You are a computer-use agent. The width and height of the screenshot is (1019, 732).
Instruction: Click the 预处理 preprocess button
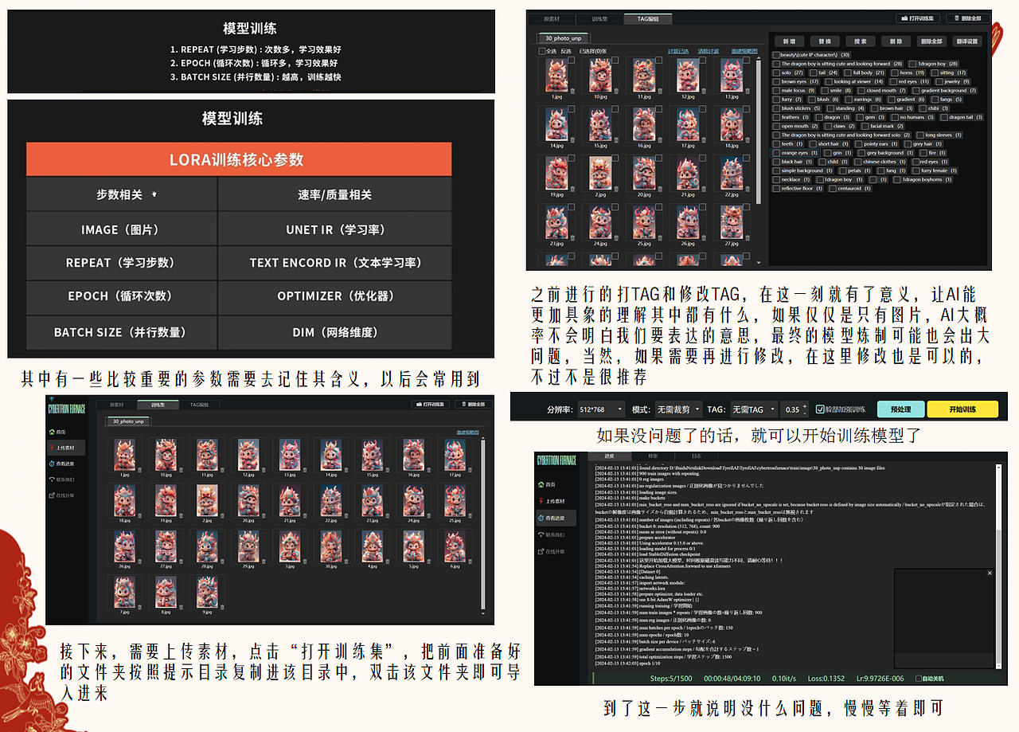click(901, 409)
